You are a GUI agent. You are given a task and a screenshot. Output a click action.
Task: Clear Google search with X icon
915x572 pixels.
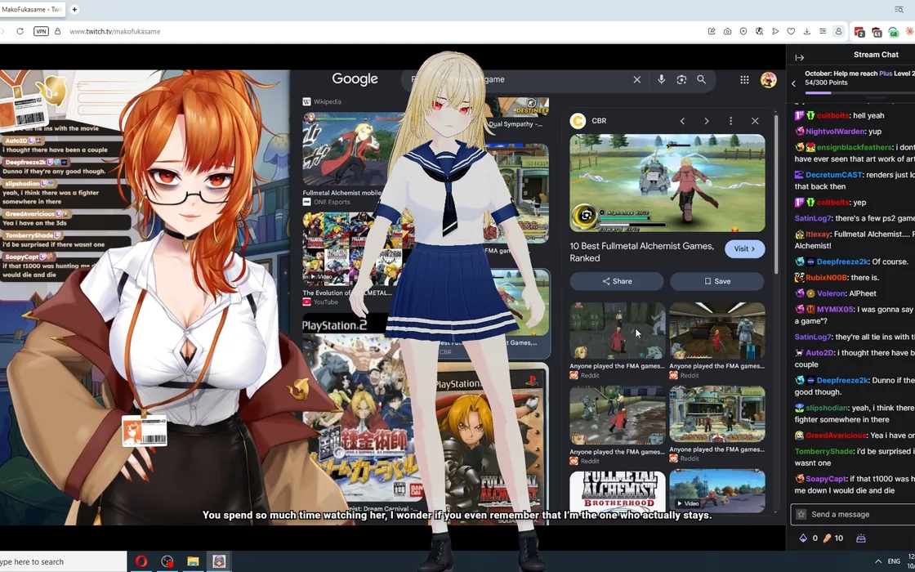pos(637,79)
